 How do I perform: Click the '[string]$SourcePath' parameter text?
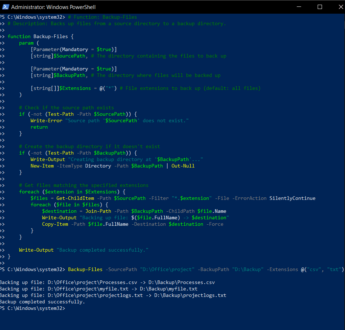click(58, 56)
